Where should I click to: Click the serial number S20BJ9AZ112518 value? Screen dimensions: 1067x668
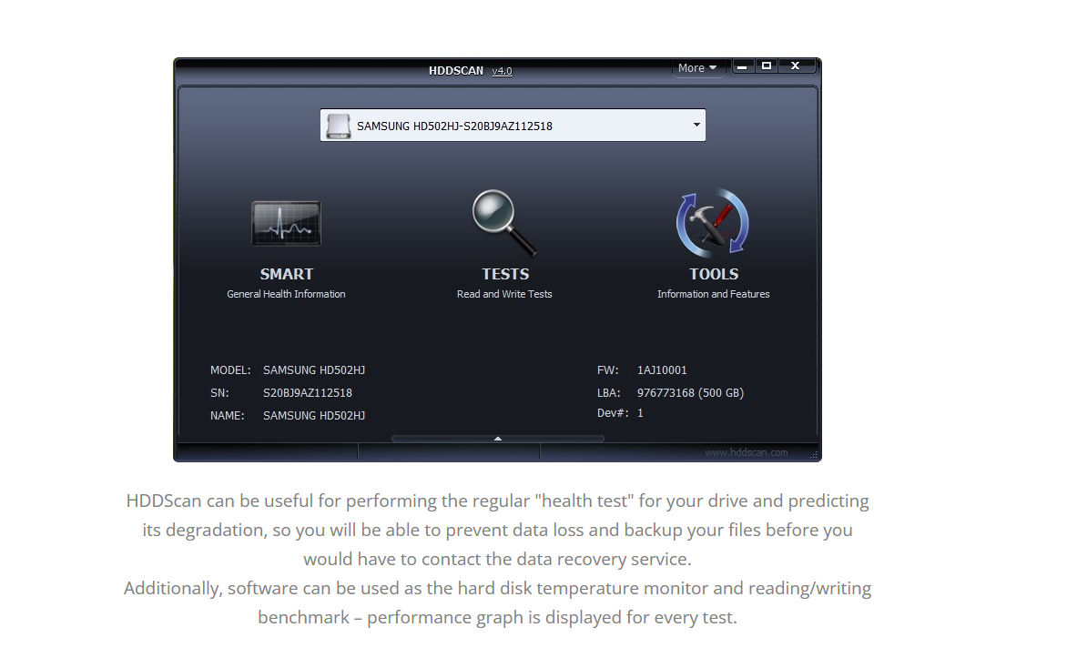point(308,392)
